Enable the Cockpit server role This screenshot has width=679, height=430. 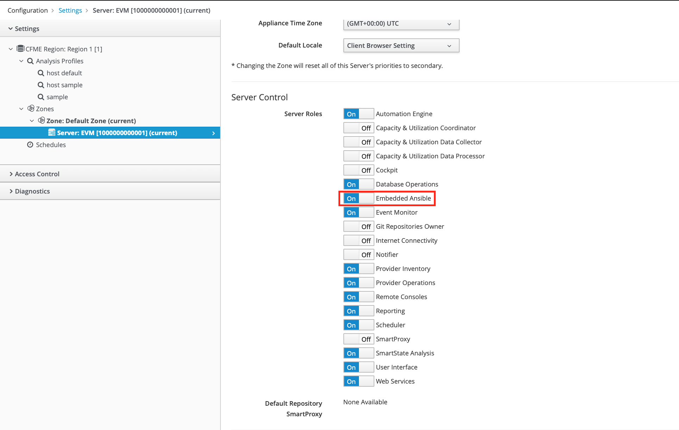click(x=359, y=170)
